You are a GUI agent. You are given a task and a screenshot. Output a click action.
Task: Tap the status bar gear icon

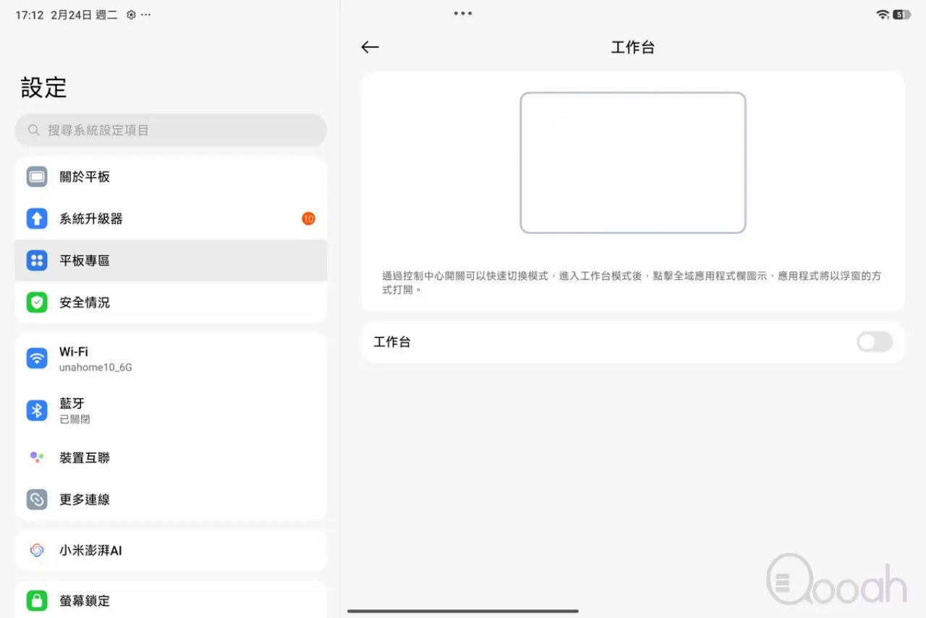[x=131, y=15]
